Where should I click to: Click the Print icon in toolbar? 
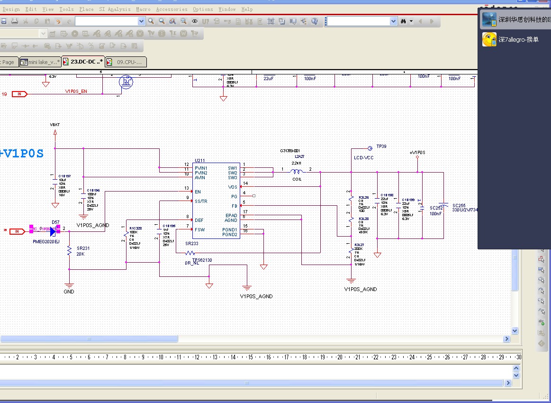15,21
